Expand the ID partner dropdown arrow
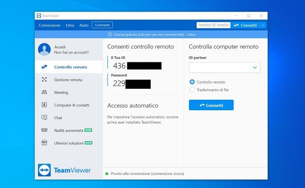 point(255,67)
